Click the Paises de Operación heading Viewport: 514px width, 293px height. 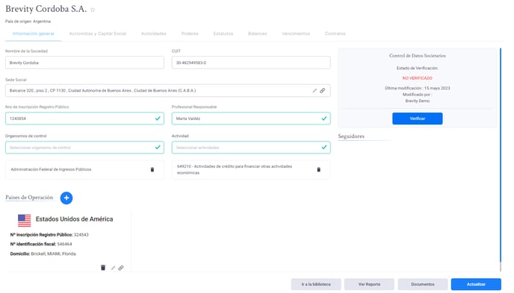(29, 198)
